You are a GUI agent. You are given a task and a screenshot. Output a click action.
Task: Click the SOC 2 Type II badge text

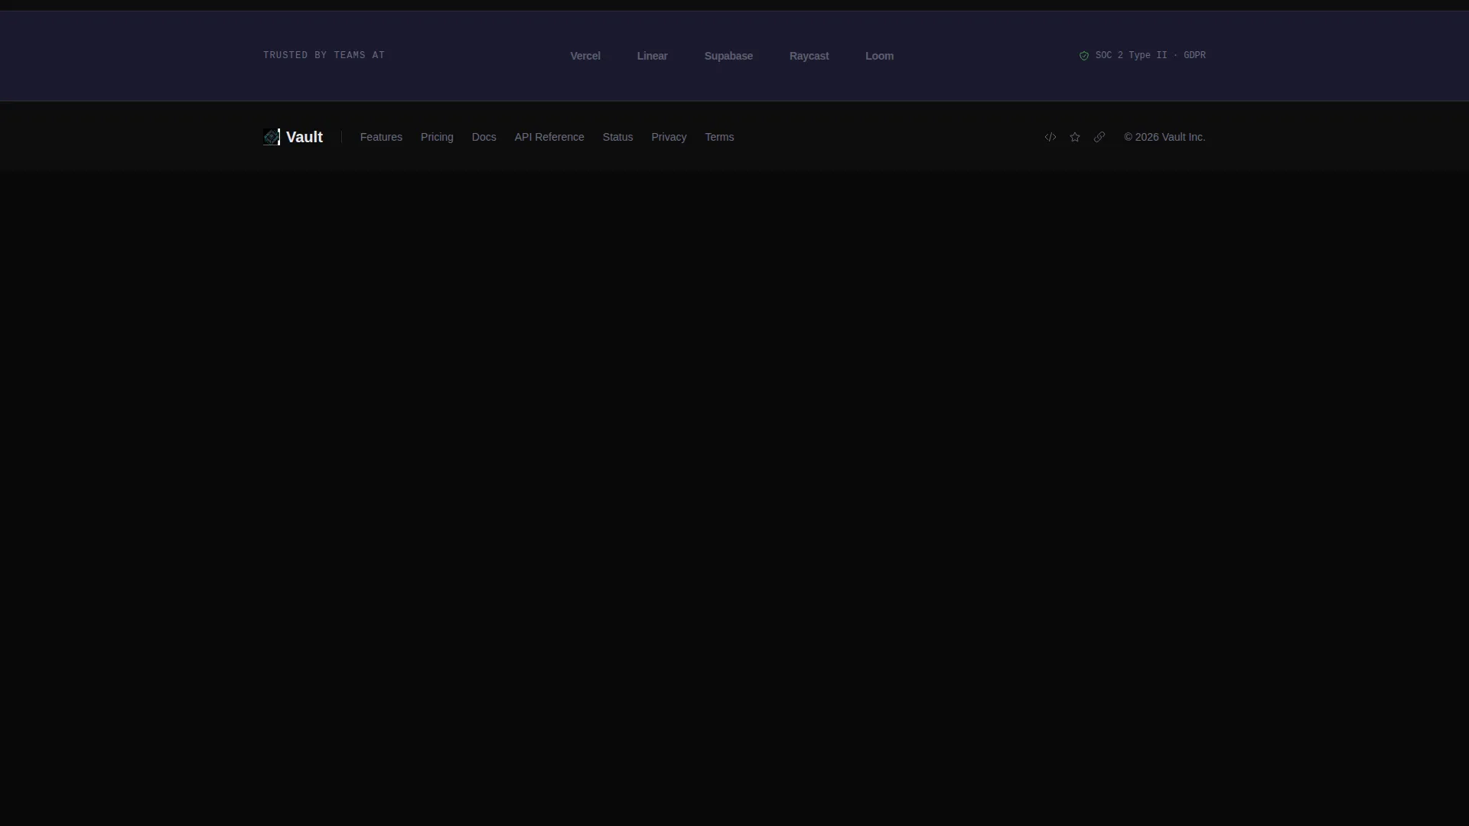tap(1132, 55)
